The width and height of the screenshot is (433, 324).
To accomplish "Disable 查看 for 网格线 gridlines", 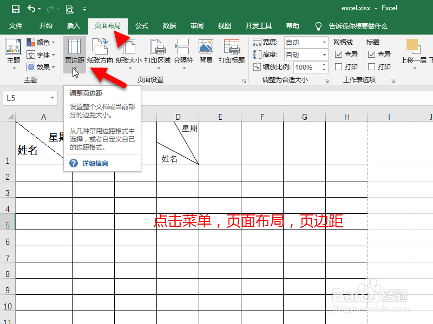I will 338,54.
